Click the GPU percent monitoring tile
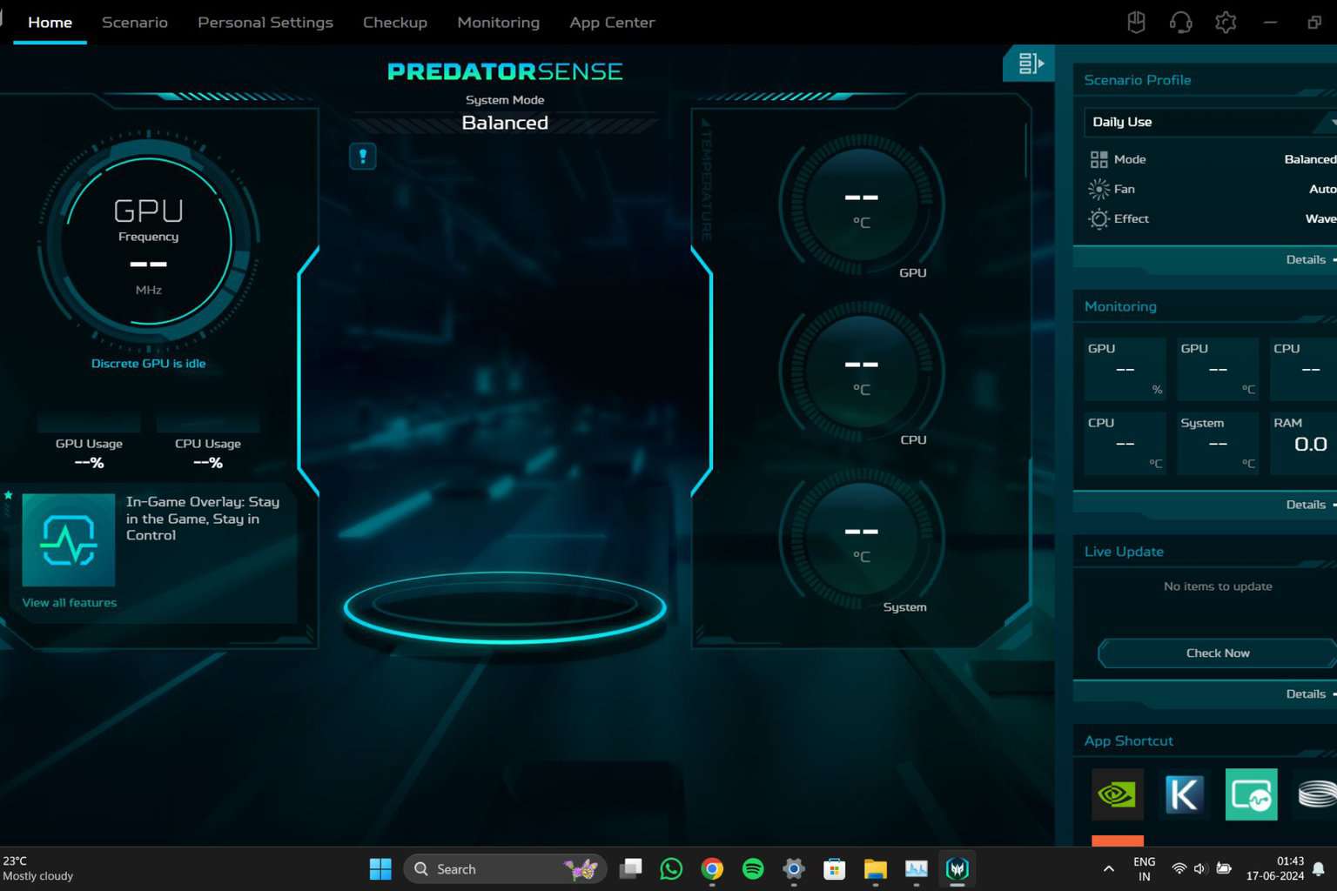 coord(1125,369)
